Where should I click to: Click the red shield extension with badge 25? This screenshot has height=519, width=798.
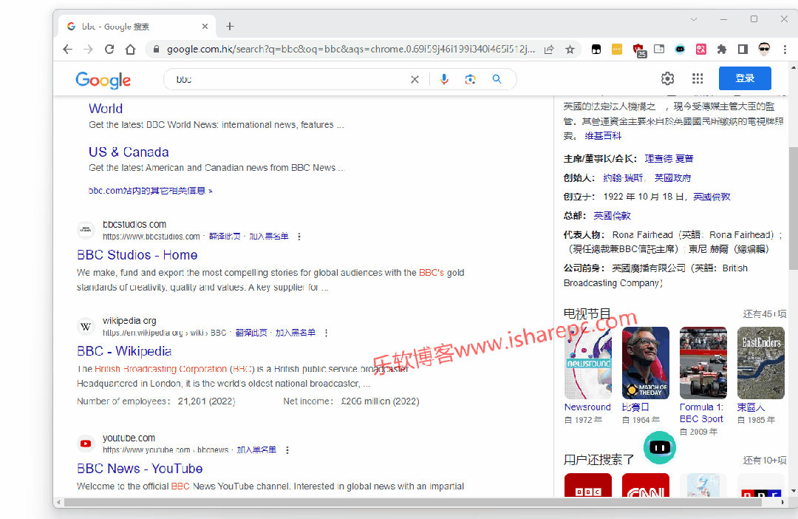(x=638, y=50)
